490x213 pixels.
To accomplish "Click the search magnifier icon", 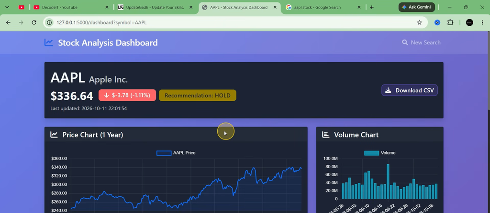I will (405, 43).
